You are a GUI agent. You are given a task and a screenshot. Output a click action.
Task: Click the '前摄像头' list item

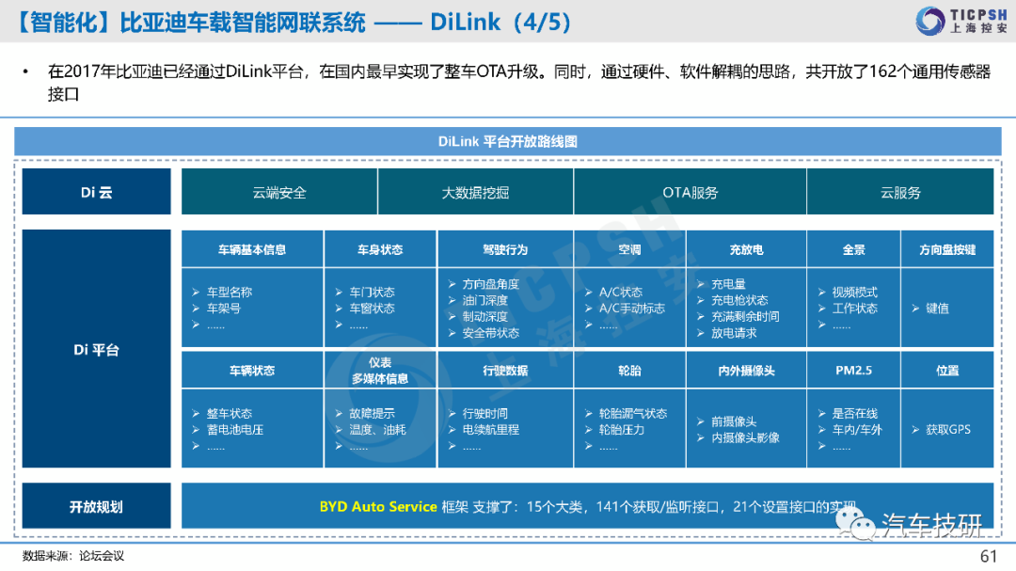(734, 422)
